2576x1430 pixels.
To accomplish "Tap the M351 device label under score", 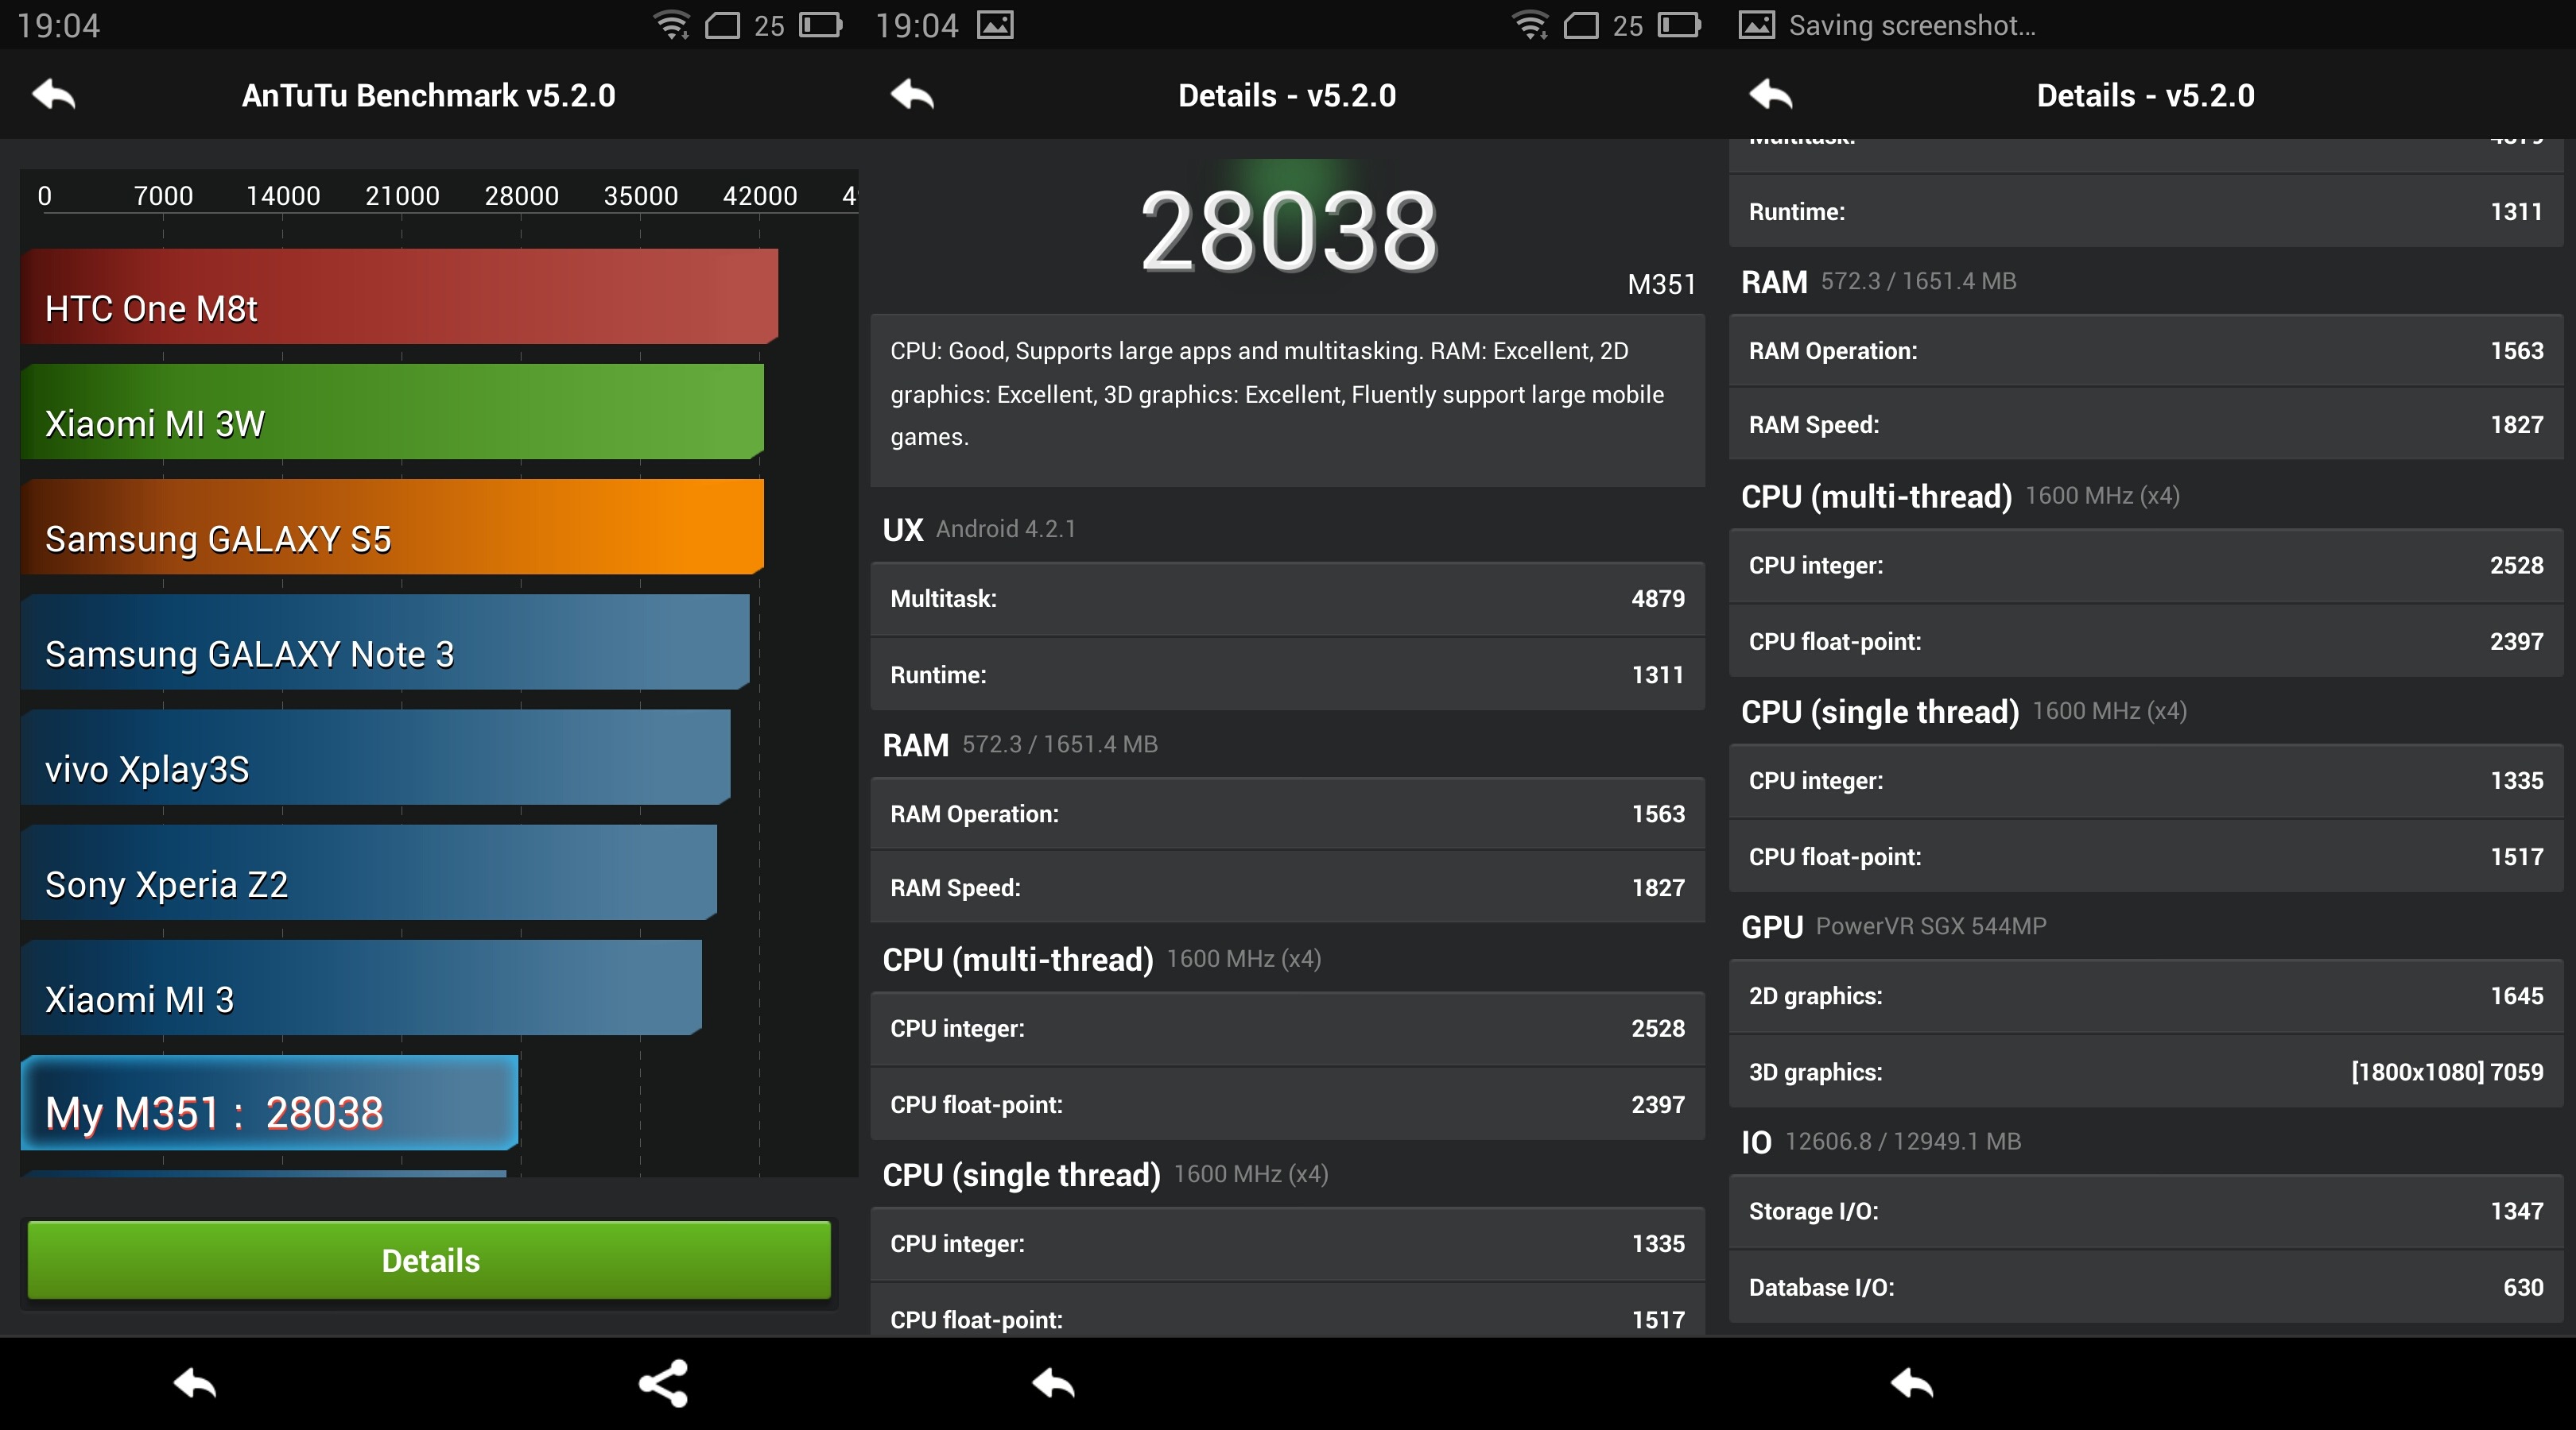I will [x=1661, y=284].
